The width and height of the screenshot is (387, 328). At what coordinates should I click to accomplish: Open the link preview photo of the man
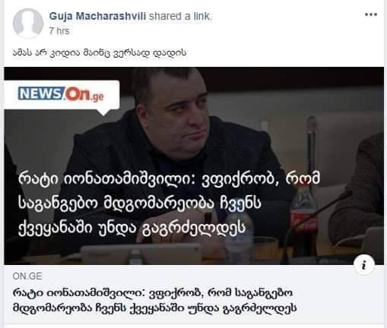coord(194,166)
